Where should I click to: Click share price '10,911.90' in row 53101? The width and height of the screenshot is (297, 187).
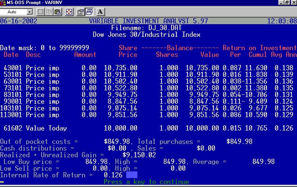(x=121, y=75)
